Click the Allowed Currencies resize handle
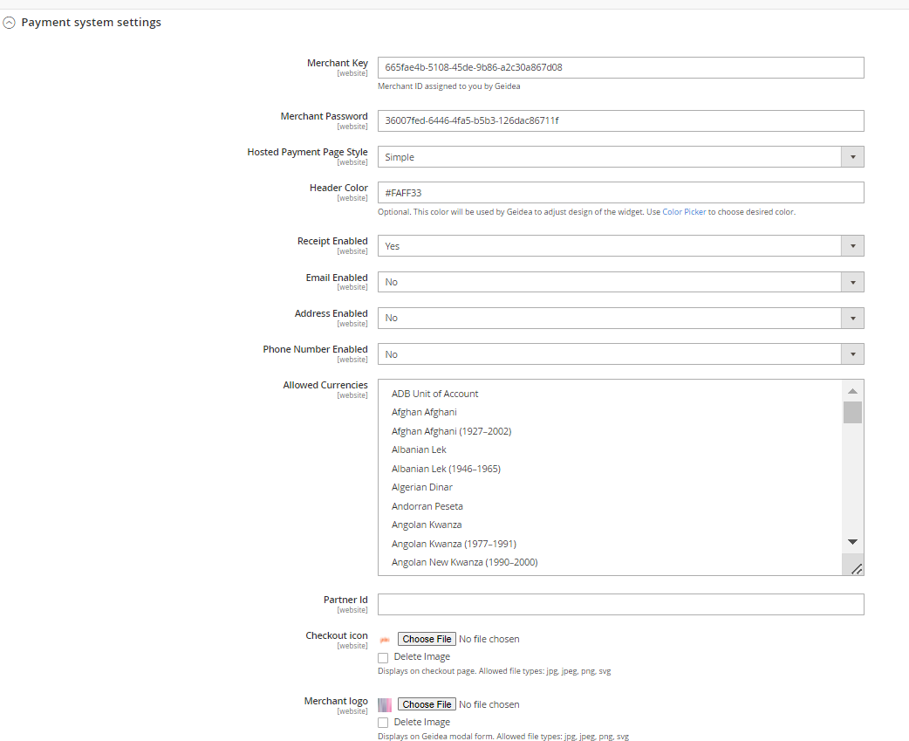 point(856,568)
